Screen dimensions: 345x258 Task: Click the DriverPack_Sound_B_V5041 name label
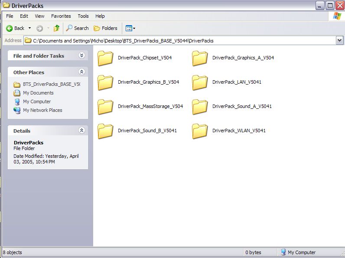coord(147,131)
